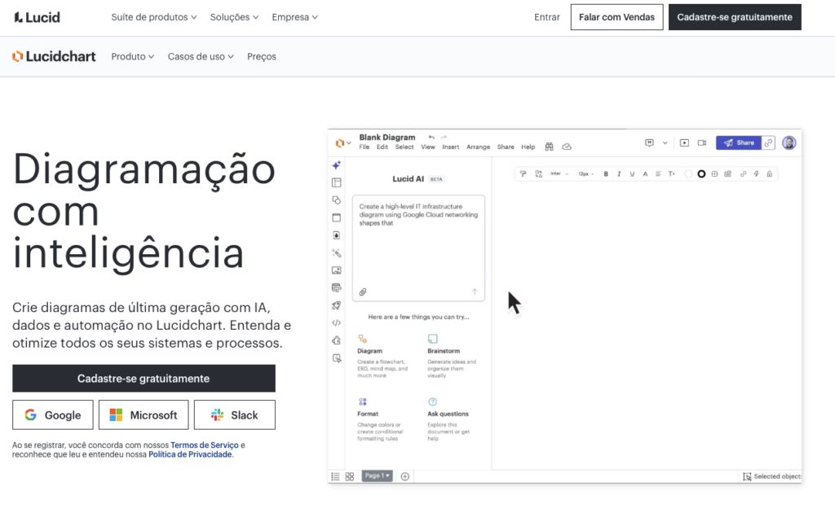This screenshot has width=835, height=513.
Task: Click the embed code icon in sidebar
Action: (336, 322)
